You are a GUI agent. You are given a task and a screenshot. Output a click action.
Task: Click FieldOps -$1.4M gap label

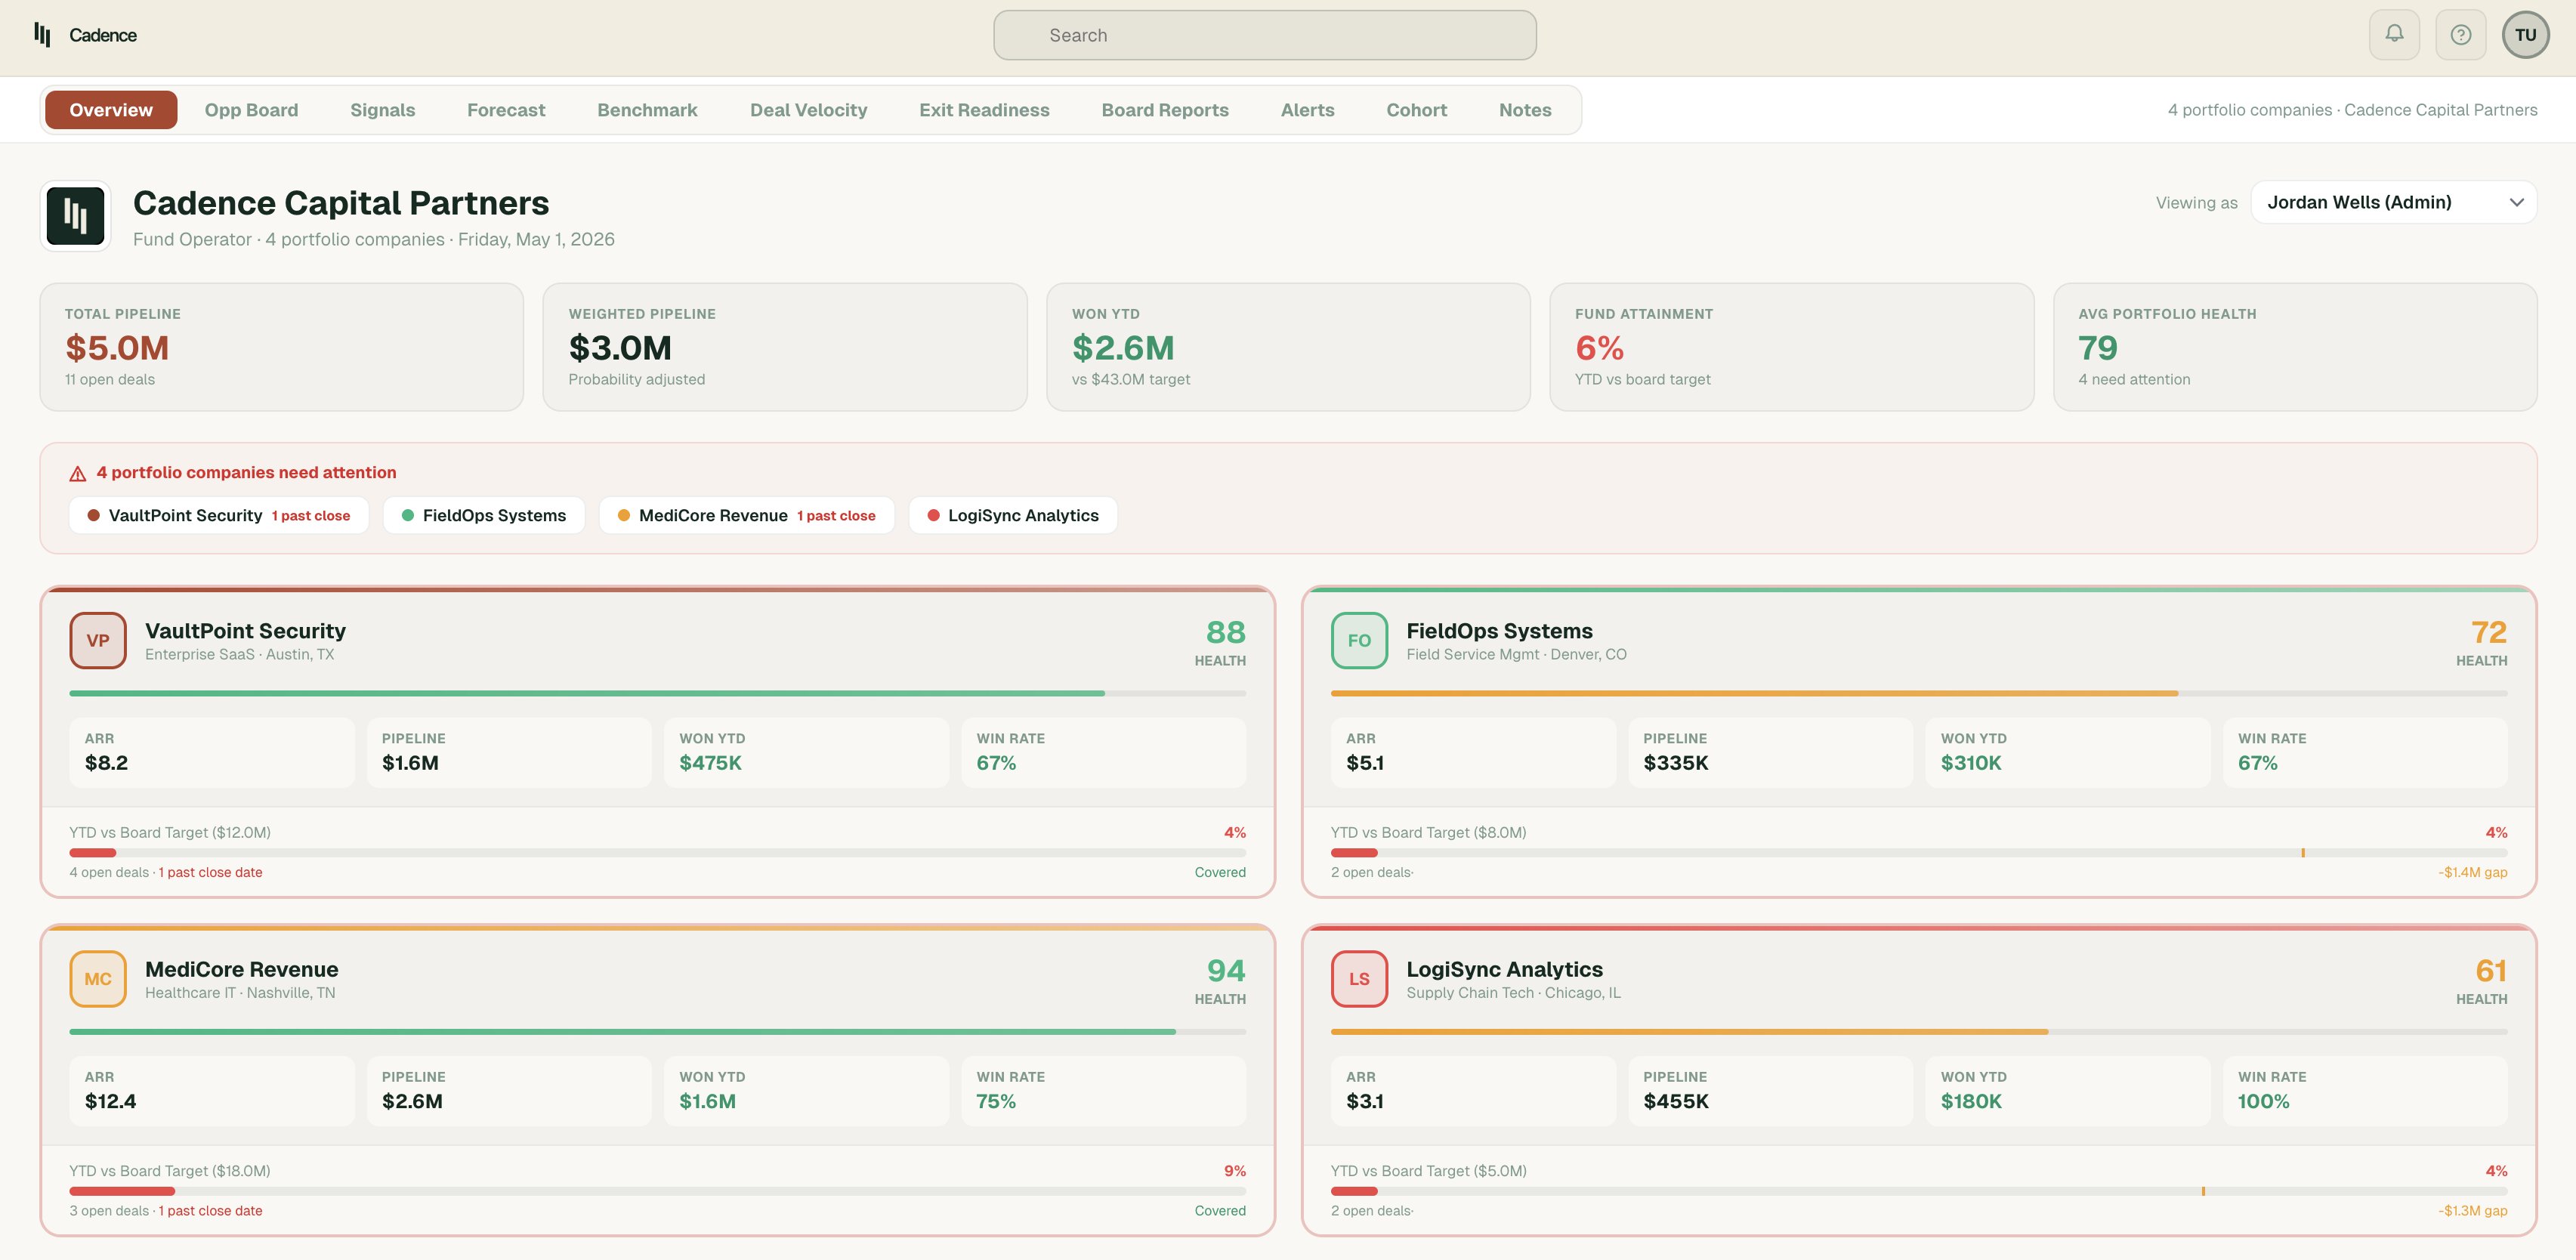pos(2472,872)
